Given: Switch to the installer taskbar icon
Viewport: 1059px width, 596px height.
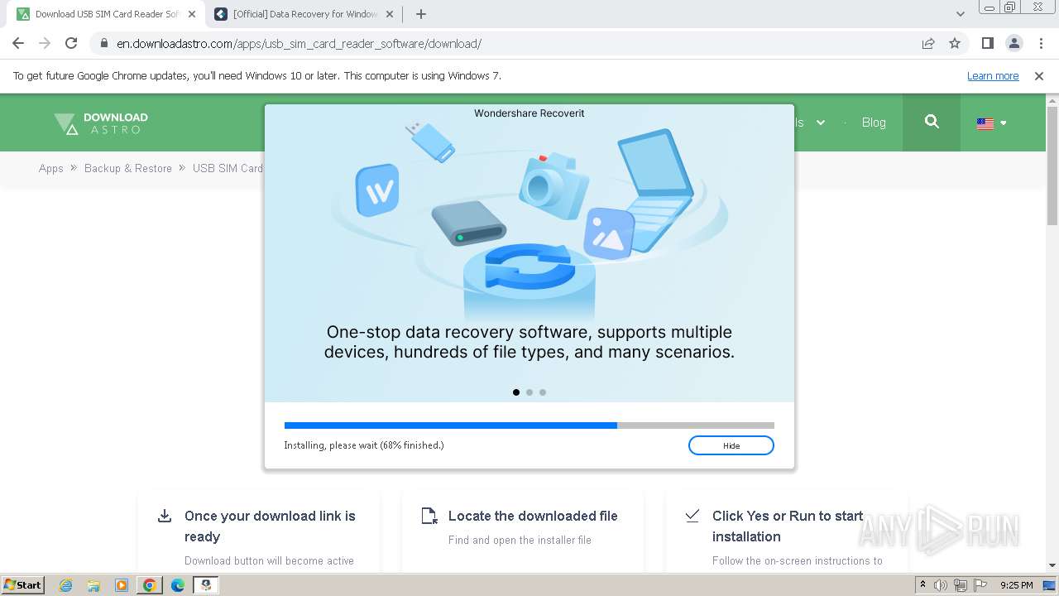Looking at the screenshot, I should click(206, 585).
